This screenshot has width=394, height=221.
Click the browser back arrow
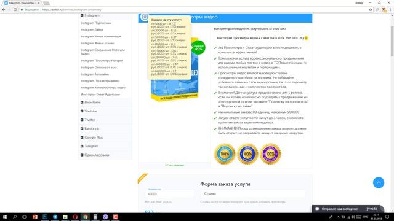click(x=4, y=10)
